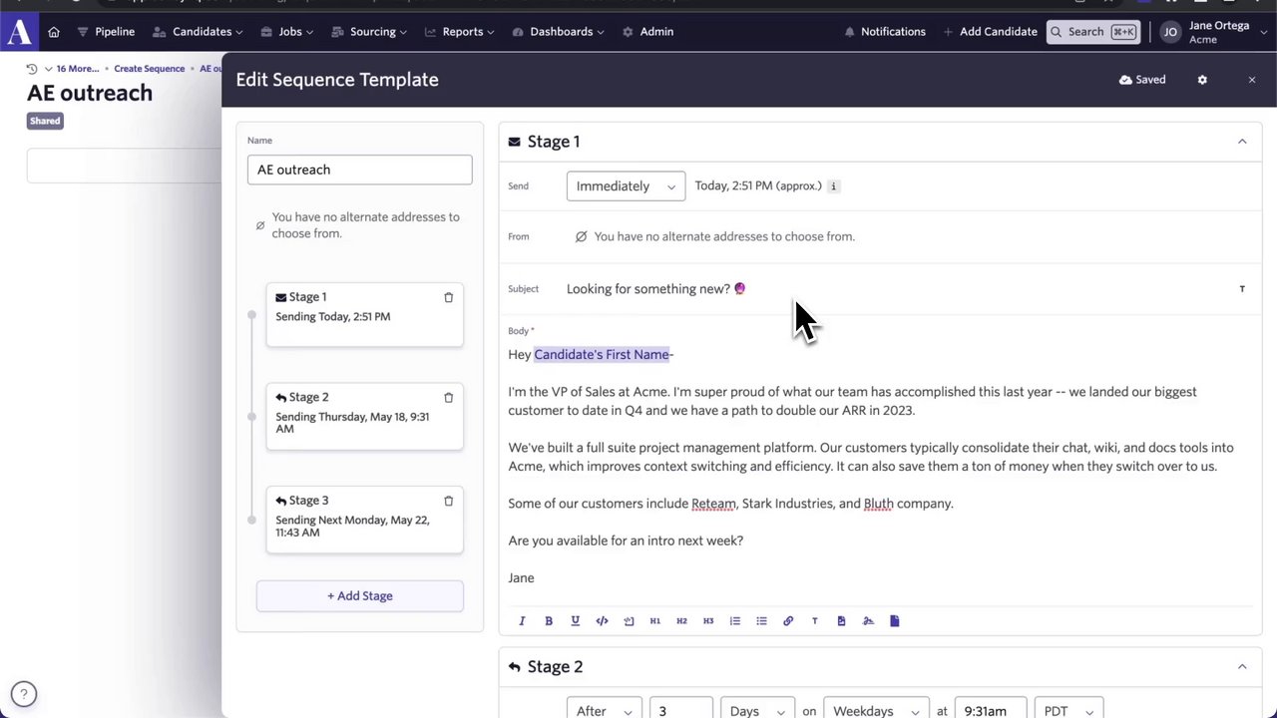
Task: Click the Add Stage button
Action: pos(359,596)
